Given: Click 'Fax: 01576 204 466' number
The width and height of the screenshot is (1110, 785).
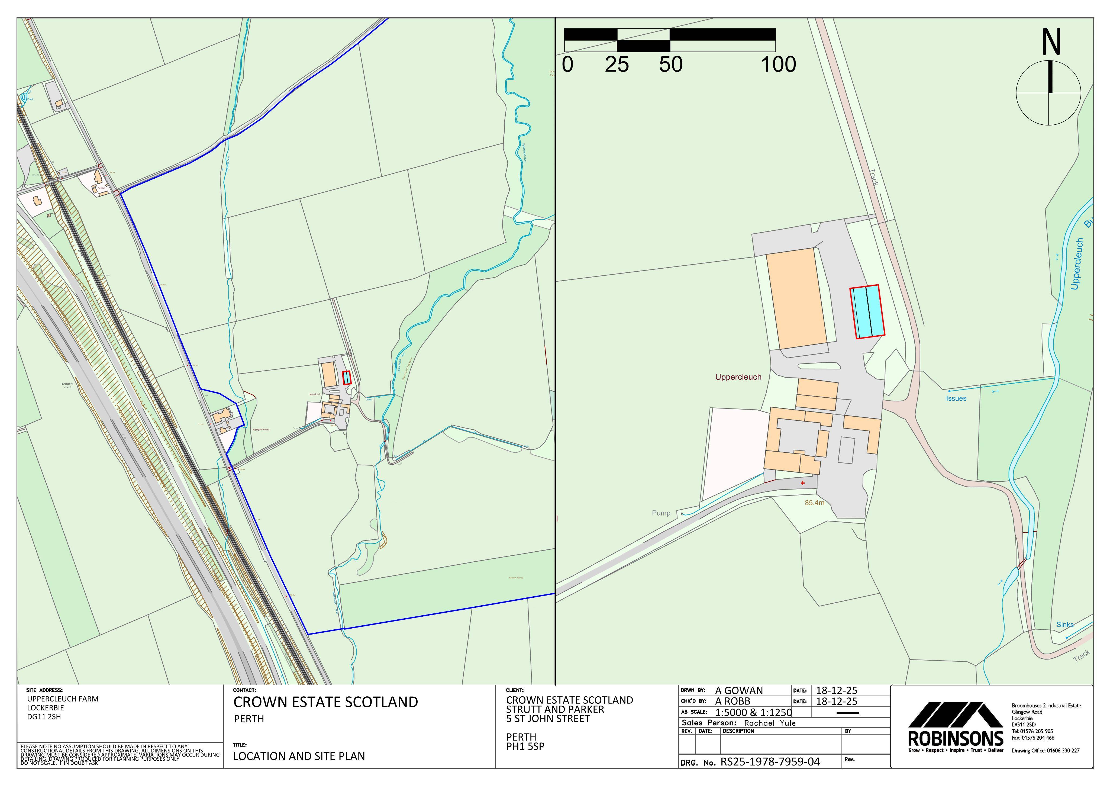Looking at the screenshot, I should coord(1033,738).
